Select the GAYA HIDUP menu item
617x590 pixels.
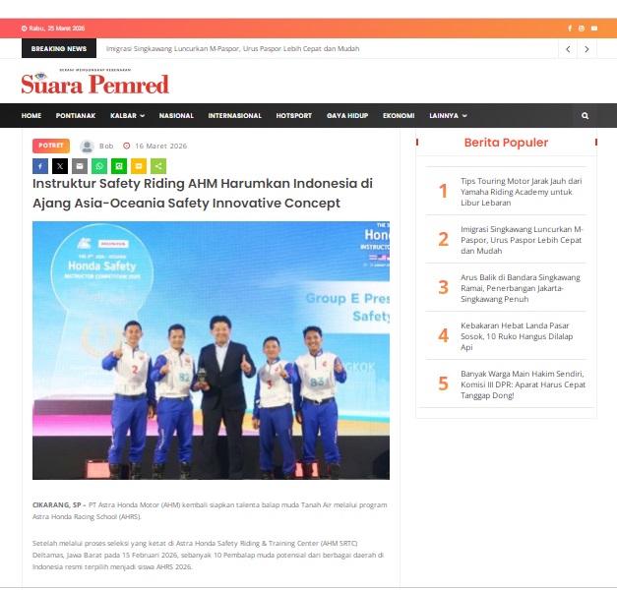[x=347, y=115]
